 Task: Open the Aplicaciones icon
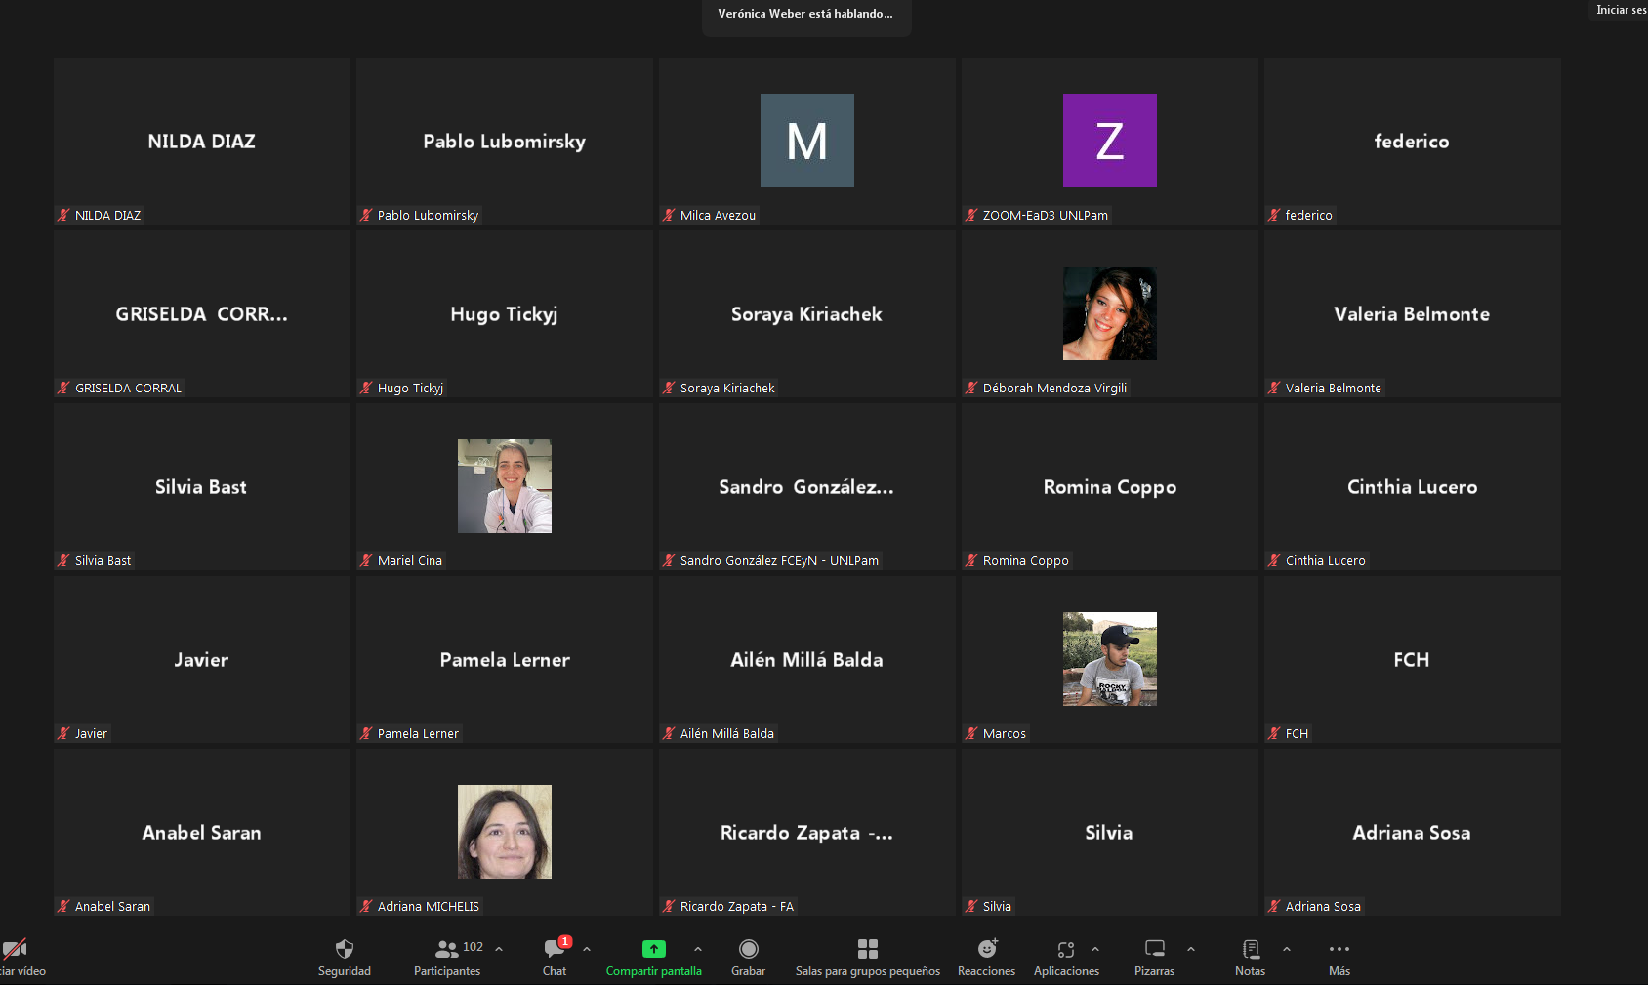[1065, 949]
